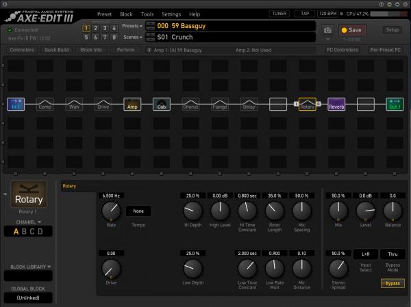Screen dimensions: 411x307
Task: Open the Per-Preset FC panel
Action: tap(385, 50)
